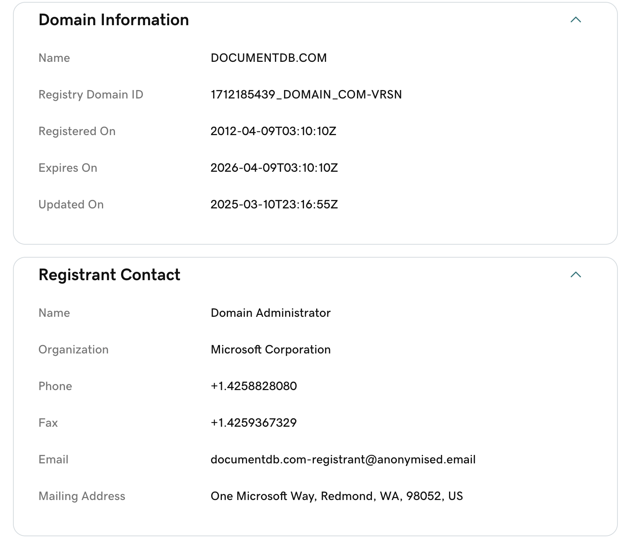Select the registrant name Domain Administrator

pyautogui.click(x=271, y=313)
